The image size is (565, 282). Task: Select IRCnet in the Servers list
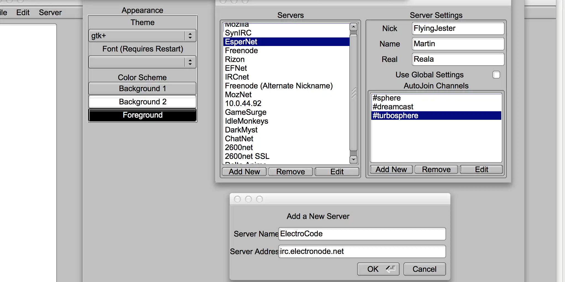(286, 77)
